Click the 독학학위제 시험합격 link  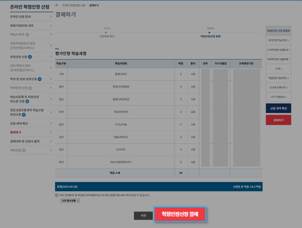click(x=279, y=50)
